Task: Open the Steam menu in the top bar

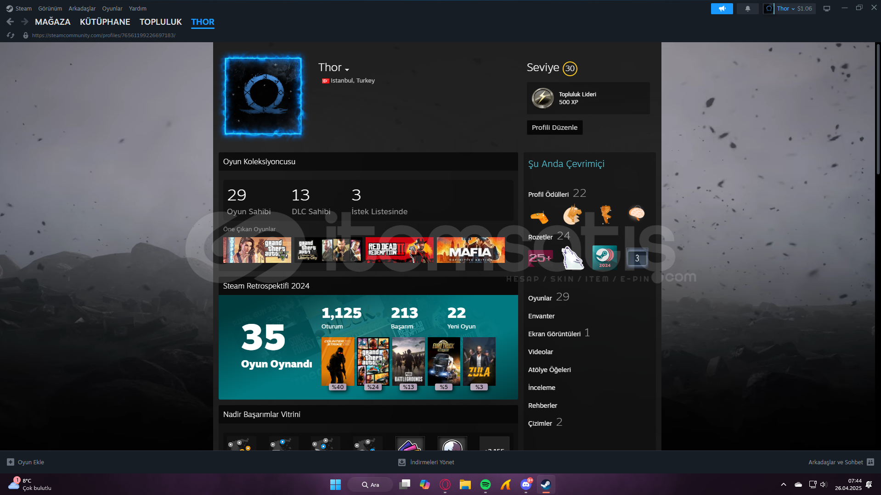Action: pyautogui.click(x=23, y=8)
